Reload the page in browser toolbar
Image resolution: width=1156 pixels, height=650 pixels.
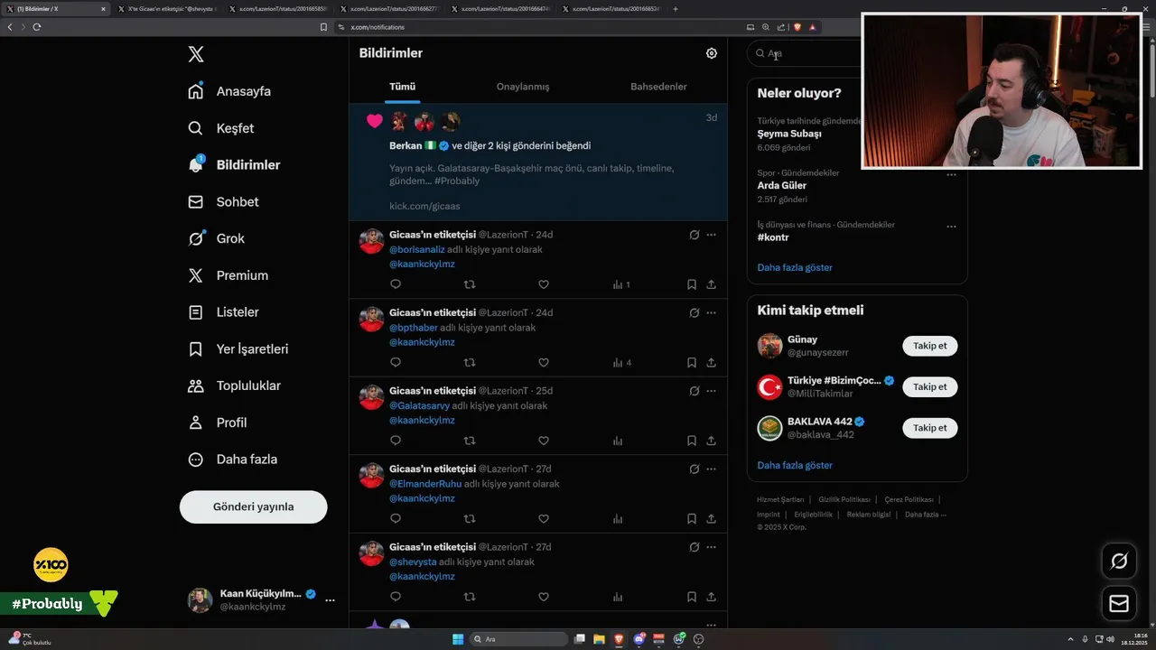(x=37, y=27)
